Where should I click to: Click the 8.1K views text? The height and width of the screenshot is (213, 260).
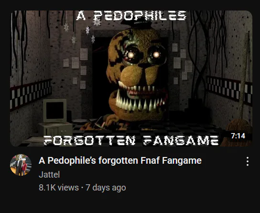click(x=59, y=188)
